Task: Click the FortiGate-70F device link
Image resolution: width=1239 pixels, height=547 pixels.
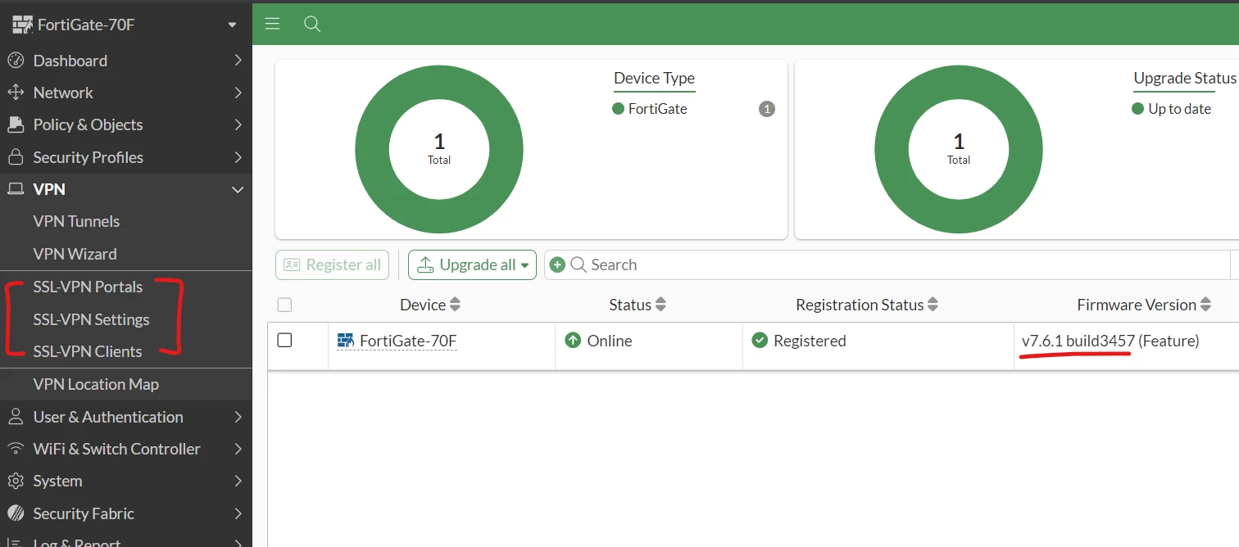Action: point(408,341)
